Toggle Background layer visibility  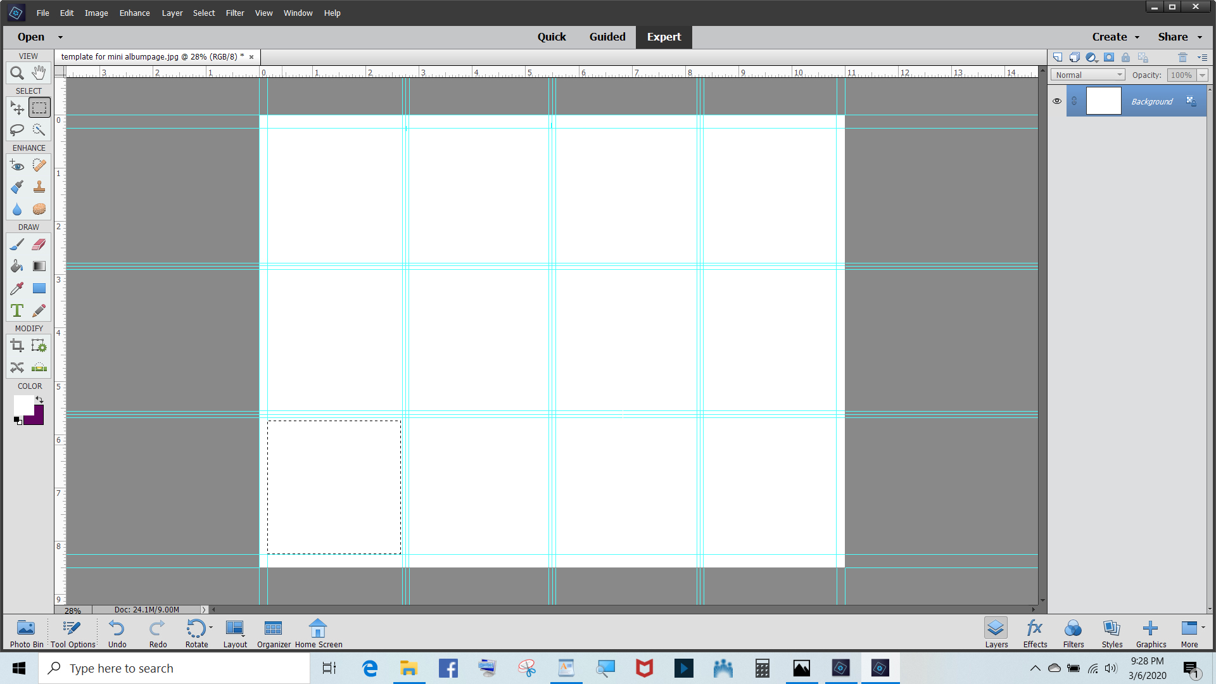1057,100
